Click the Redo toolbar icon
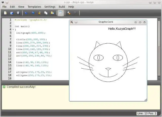Screen dimensions: 162x117 (x=33, y=13)
